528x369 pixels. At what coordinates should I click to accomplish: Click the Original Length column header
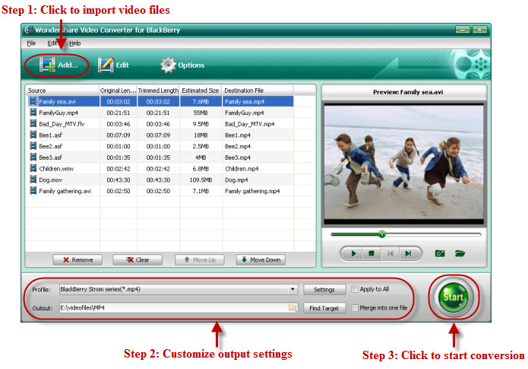pos(118,91)
